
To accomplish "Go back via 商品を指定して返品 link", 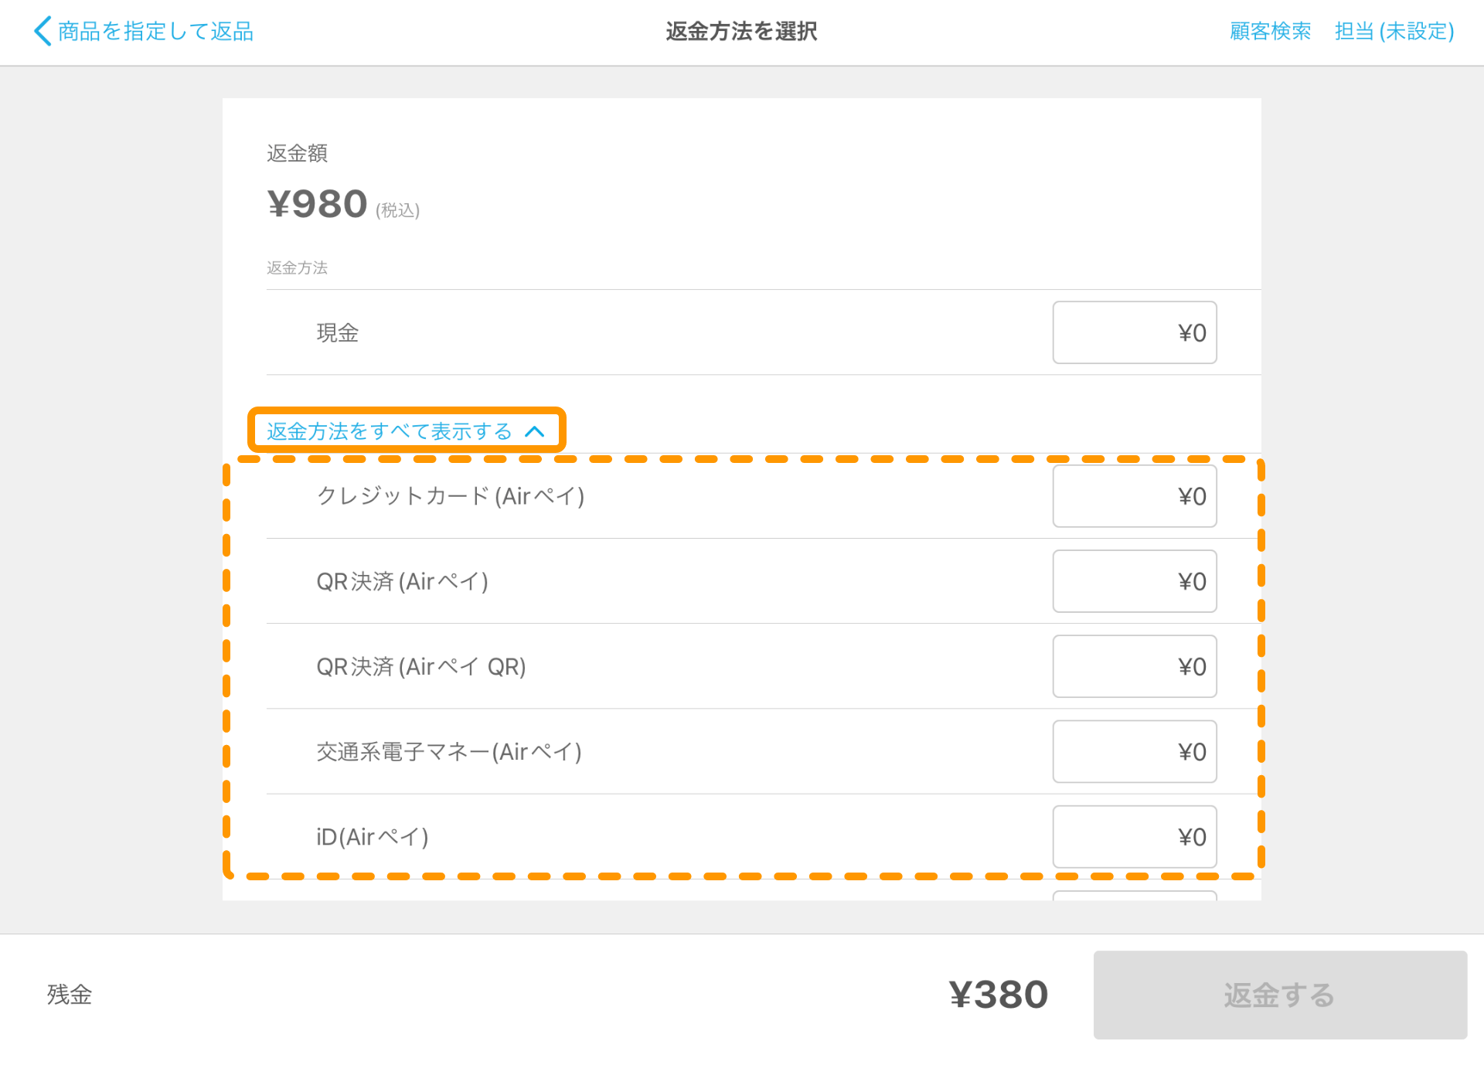I will pyautogui.click(x=155, y=32).
